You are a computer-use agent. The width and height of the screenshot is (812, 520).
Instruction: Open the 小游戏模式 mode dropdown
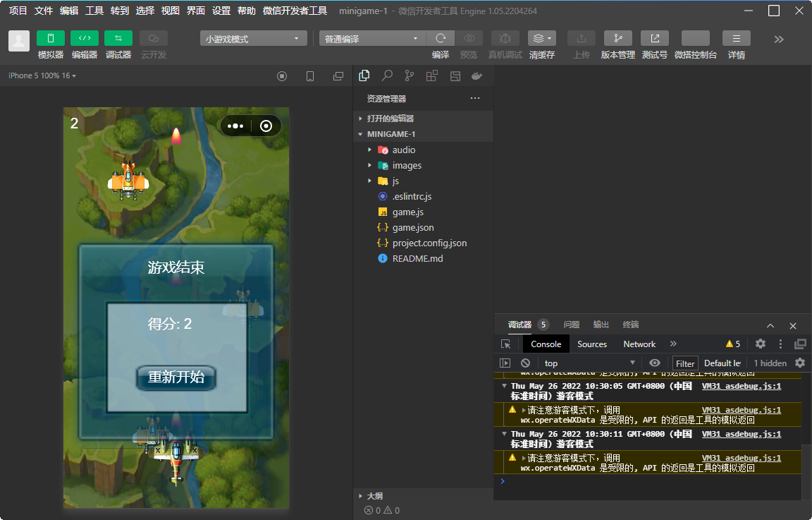[x=253, y=38]
